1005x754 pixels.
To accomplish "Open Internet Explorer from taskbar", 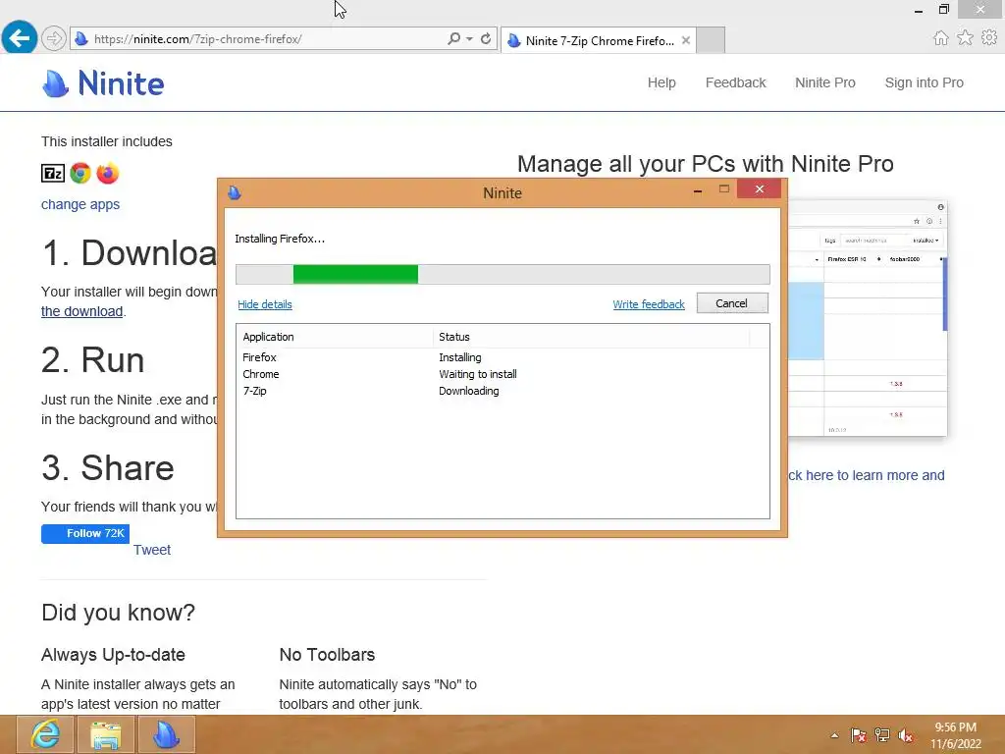I will [45, 734].
